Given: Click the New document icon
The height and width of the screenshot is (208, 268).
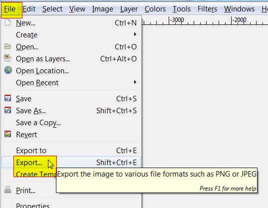Looking at the screenshot, I should (x=7, y=22).
